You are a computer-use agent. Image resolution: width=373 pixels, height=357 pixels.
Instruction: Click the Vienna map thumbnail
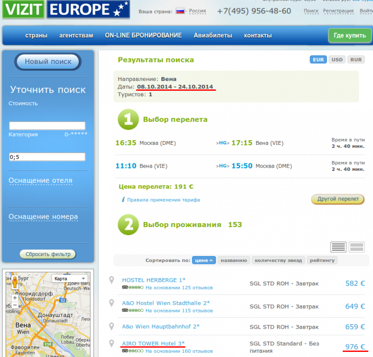tap(48, 314)
